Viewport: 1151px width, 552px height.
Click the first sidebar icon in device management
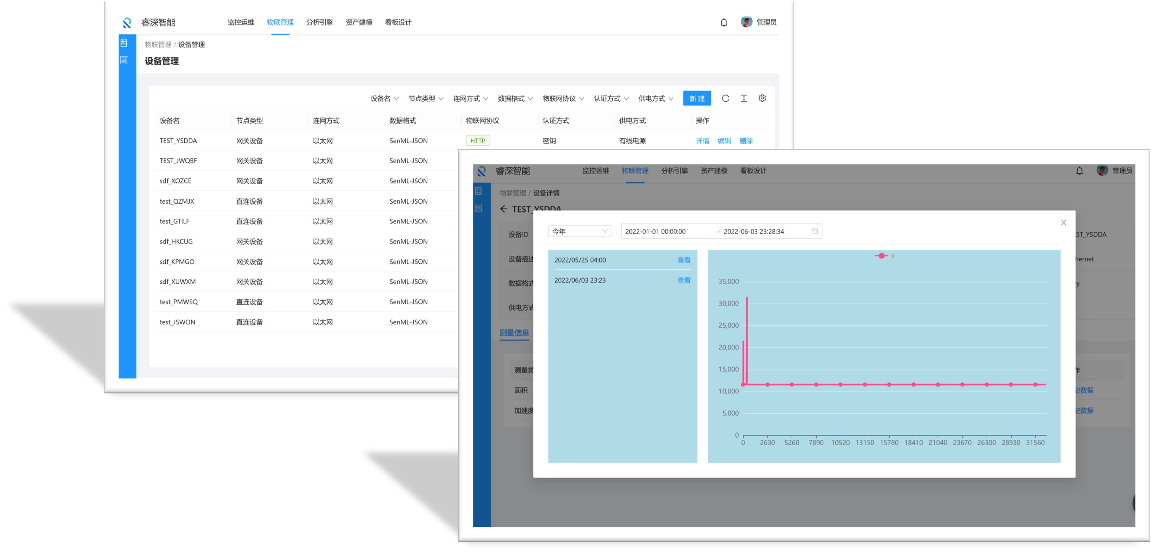tap(124, 43)
